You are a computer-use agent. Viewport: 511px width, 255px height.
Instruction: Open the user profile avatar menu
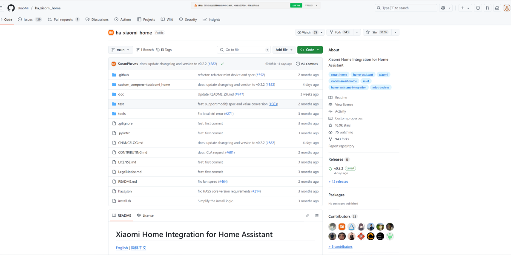tap(506, 8)
